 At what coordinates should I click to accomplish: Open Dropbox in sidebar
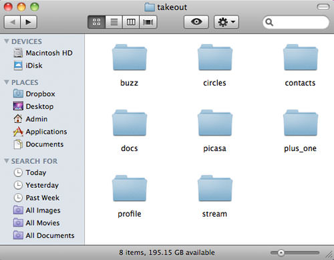[x=34, y=94]
